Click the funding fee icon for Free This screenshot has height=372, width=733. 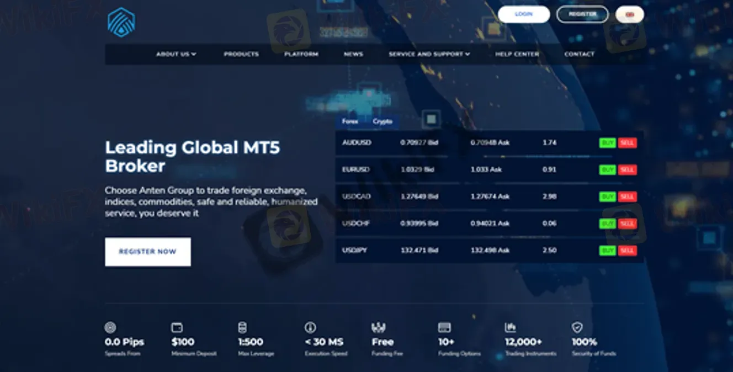(378, 327)
